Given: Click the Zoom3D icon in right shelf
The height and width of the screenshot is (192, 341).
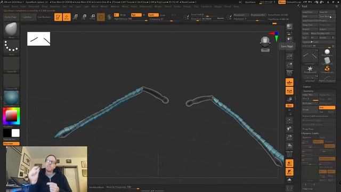Looking at the screenshot, I should [289, 138].
